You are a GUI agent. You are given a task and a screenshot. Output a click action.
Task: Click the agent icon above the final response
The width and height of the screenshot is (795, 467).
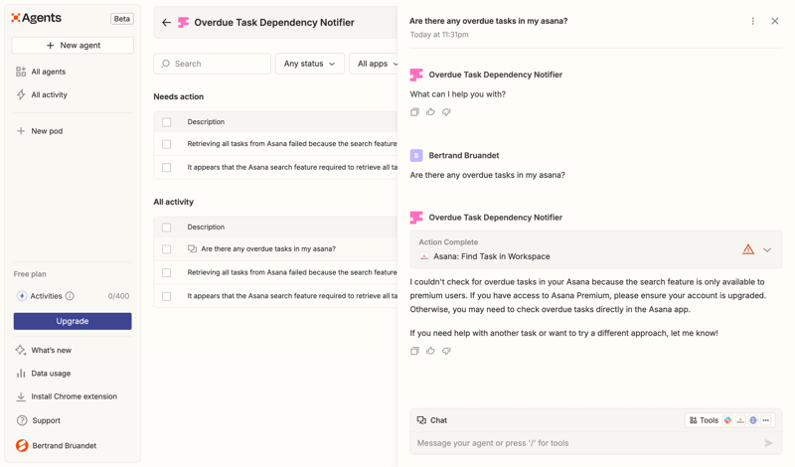tap(416, 218)
